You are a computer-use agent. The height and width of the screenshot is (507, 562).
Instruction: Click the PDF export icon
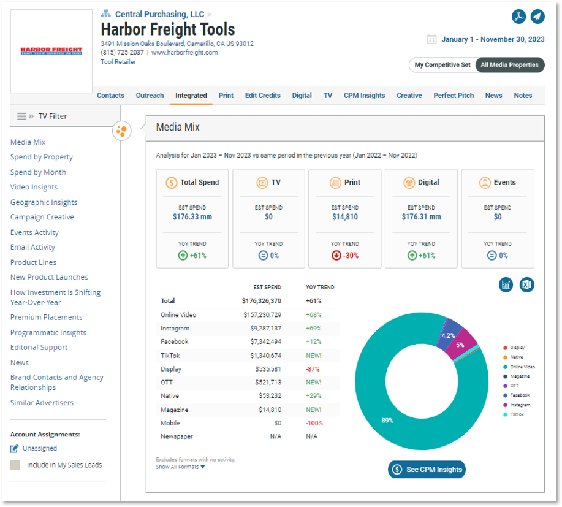(518, 17)
